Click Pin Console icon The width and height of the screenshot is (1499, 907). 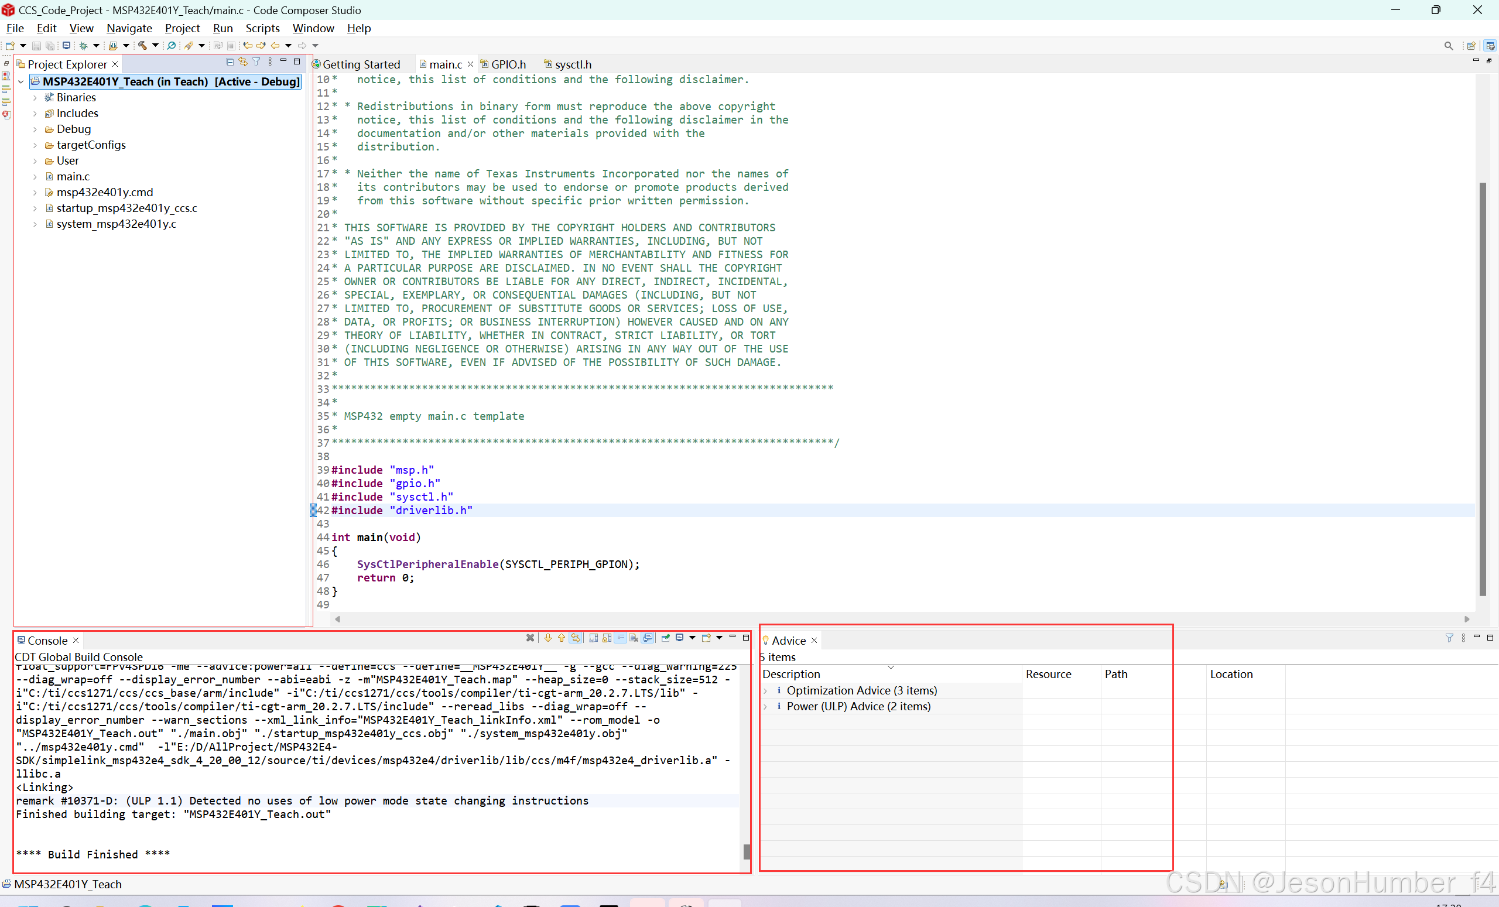point(666,638)
